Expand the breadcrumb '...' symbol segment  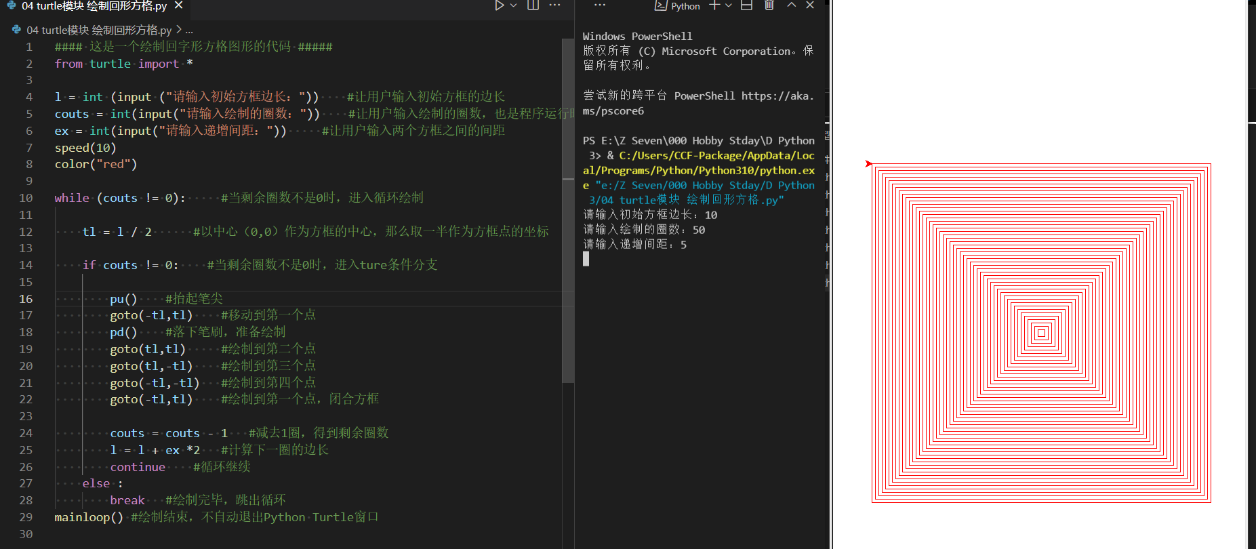click(189, 30)
